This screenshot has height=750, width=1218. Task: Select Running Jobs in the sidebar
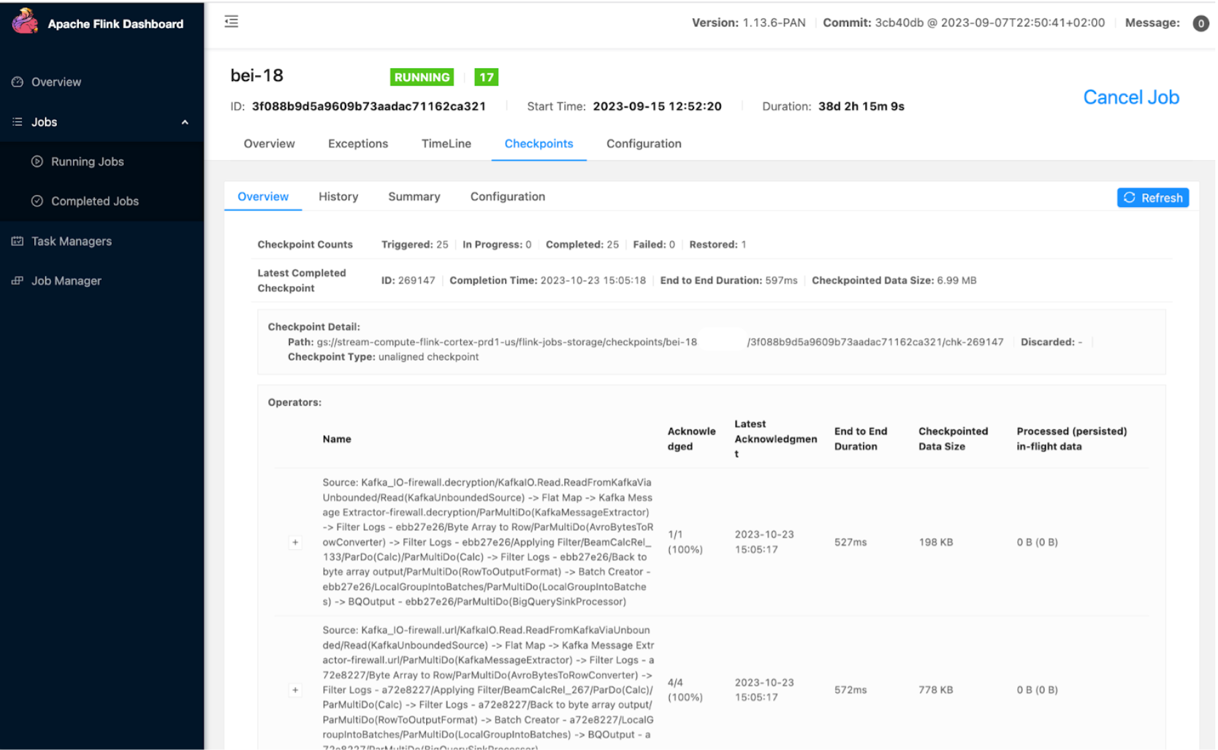point(86,161)
